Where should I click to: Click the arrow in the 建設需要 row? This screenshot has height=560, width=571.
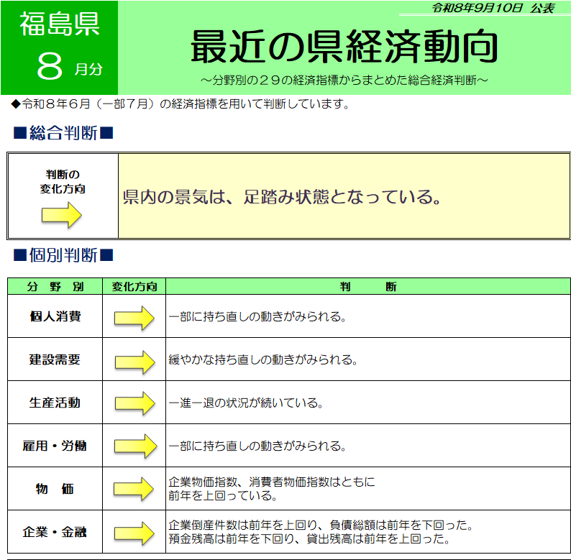coord(135,362)
